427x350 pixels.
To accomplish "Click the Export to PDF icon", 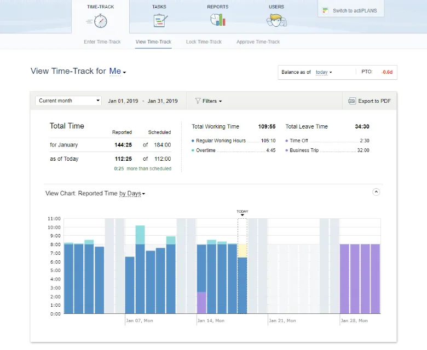I will coord(352,101).
